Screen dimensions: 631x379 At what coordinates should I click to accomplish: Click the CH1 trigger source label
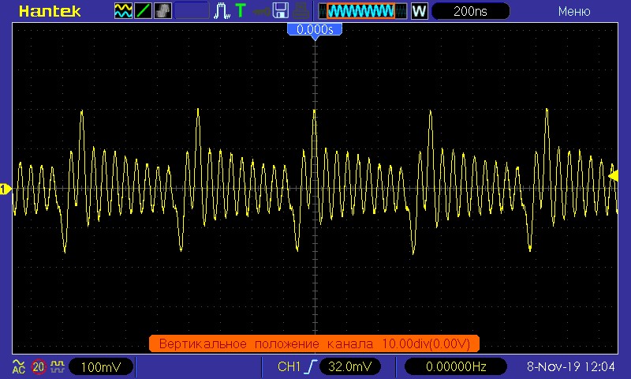(289, 366)
